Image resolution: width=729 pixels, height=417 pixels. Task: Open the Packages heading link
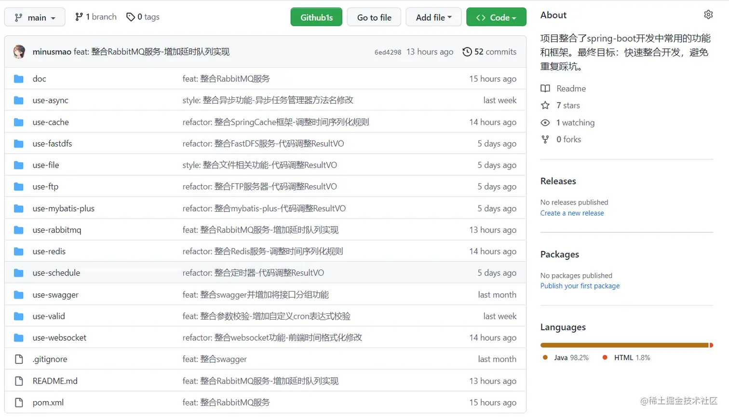(560, 255)
